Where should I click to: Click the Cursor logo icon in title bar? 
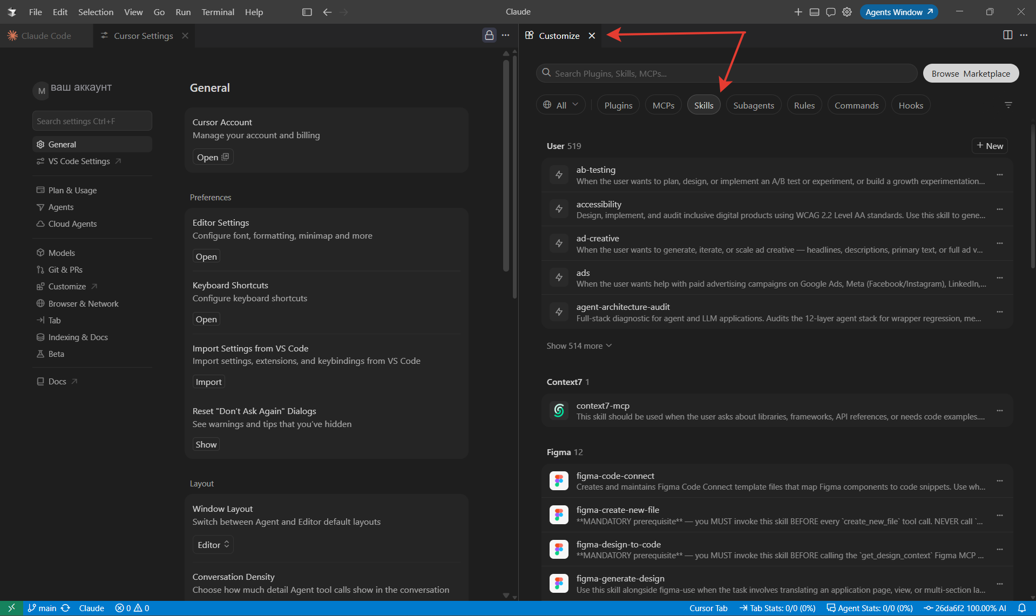(12, 12)
